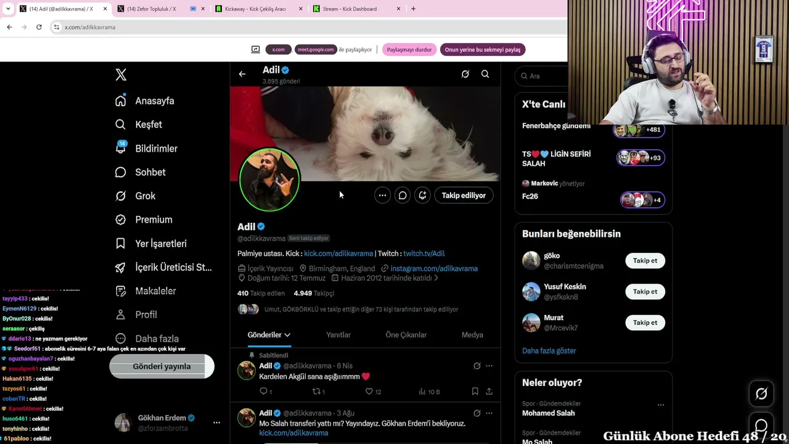The height and width of the screenshot is (444, 789).
Task: Switch to Kickaway browser tab
Action: tap(259, 9)
